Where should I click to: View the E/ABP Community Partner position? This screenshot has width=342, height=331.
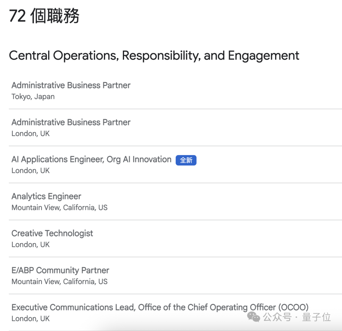point(60,270)
